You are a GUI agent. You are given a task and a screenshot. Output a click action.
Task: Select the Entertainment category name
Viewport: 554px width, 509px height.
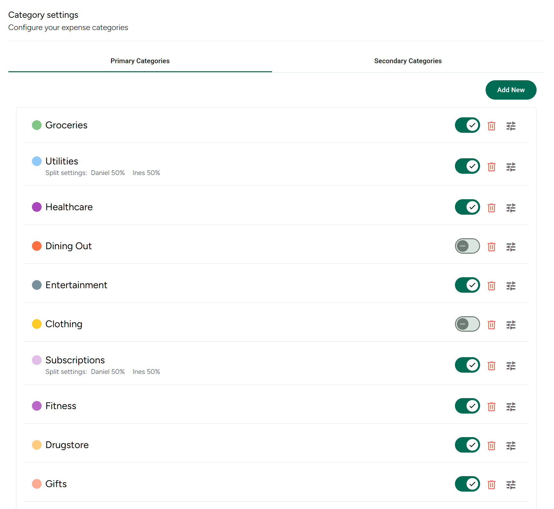pos(76,285)
